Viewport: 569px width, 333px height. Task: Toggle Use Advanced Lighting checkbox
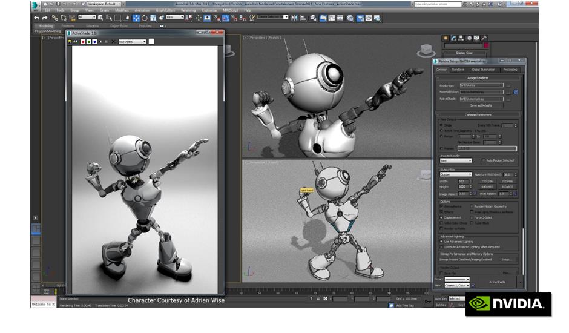tap(441, 241)
